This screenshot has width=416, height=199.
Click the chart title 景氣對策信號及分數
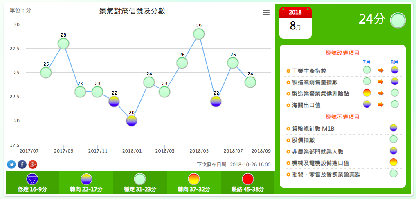pos(132,11)
